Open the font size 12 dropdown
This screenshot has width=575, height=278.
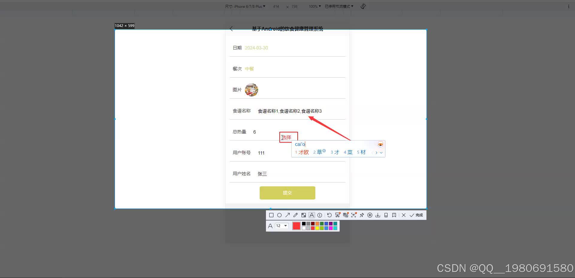point(282,226)
